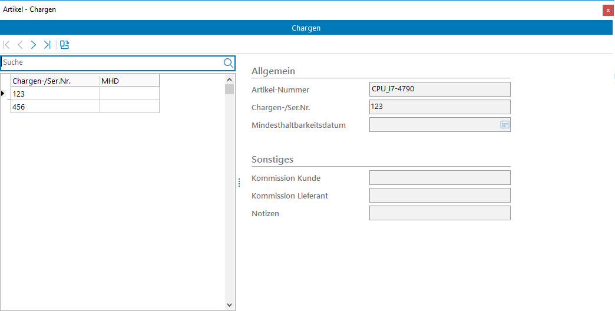The width and height of the screenshot is (615, 311).
Task: Click into the Kommission Kunde field
Action: 439,178
